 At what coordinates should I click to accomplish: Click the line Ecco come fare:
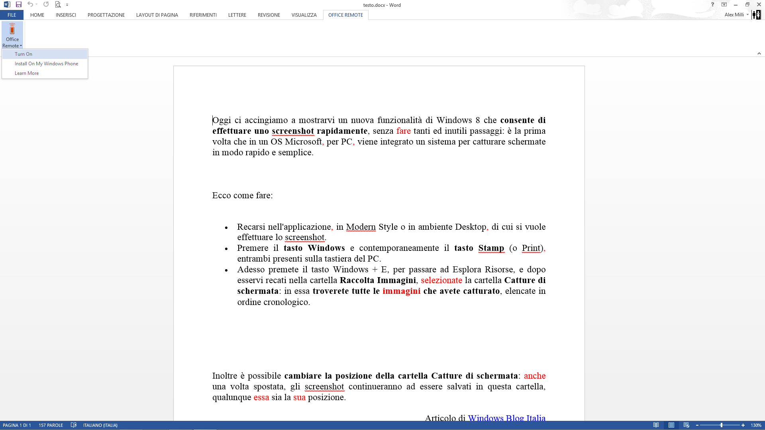(242, 195)
